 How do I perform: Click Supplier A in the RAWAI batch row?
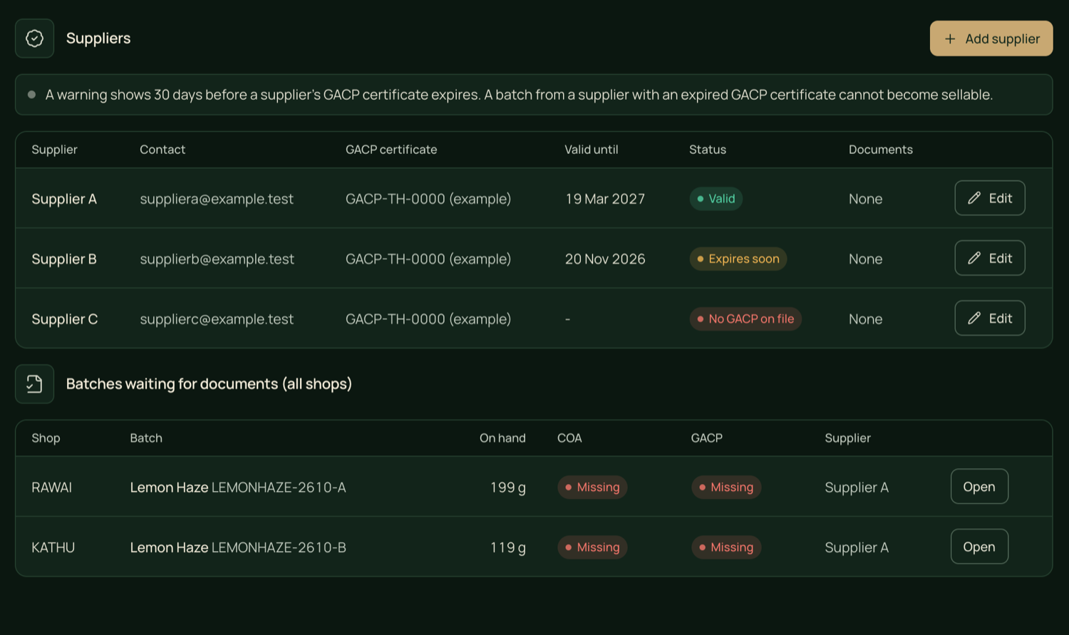coord(857,487)
